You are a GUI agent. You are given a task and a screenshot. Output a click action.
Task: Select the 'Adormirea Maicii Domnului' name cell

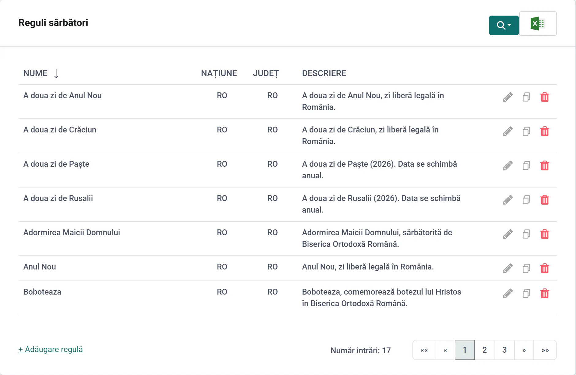point(72,232)
